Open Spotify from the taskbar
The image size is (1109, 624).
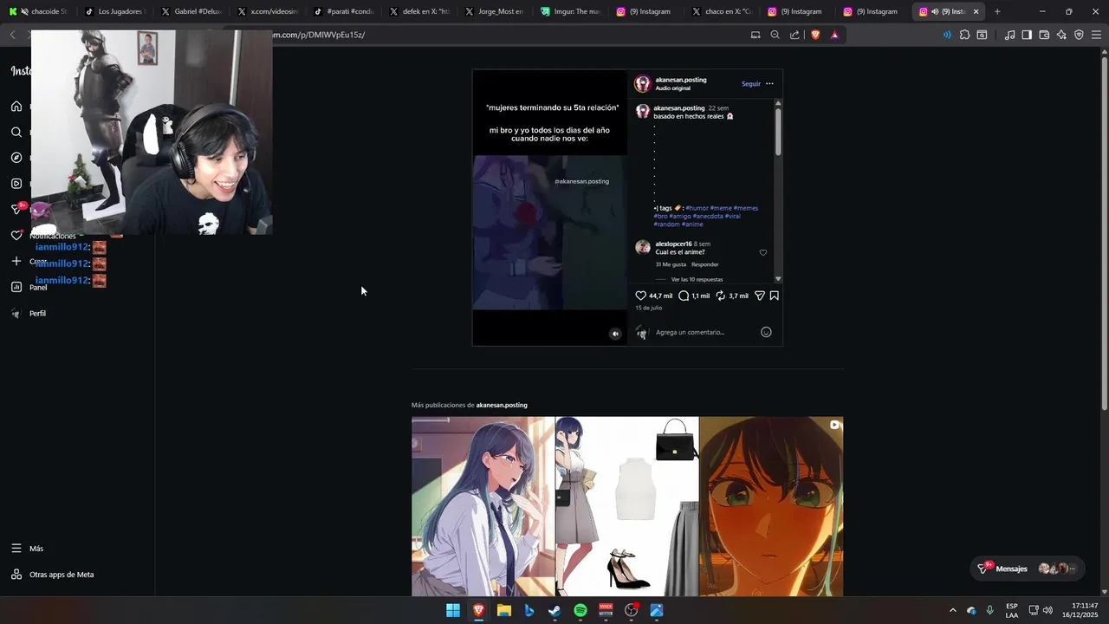point(580,610)
